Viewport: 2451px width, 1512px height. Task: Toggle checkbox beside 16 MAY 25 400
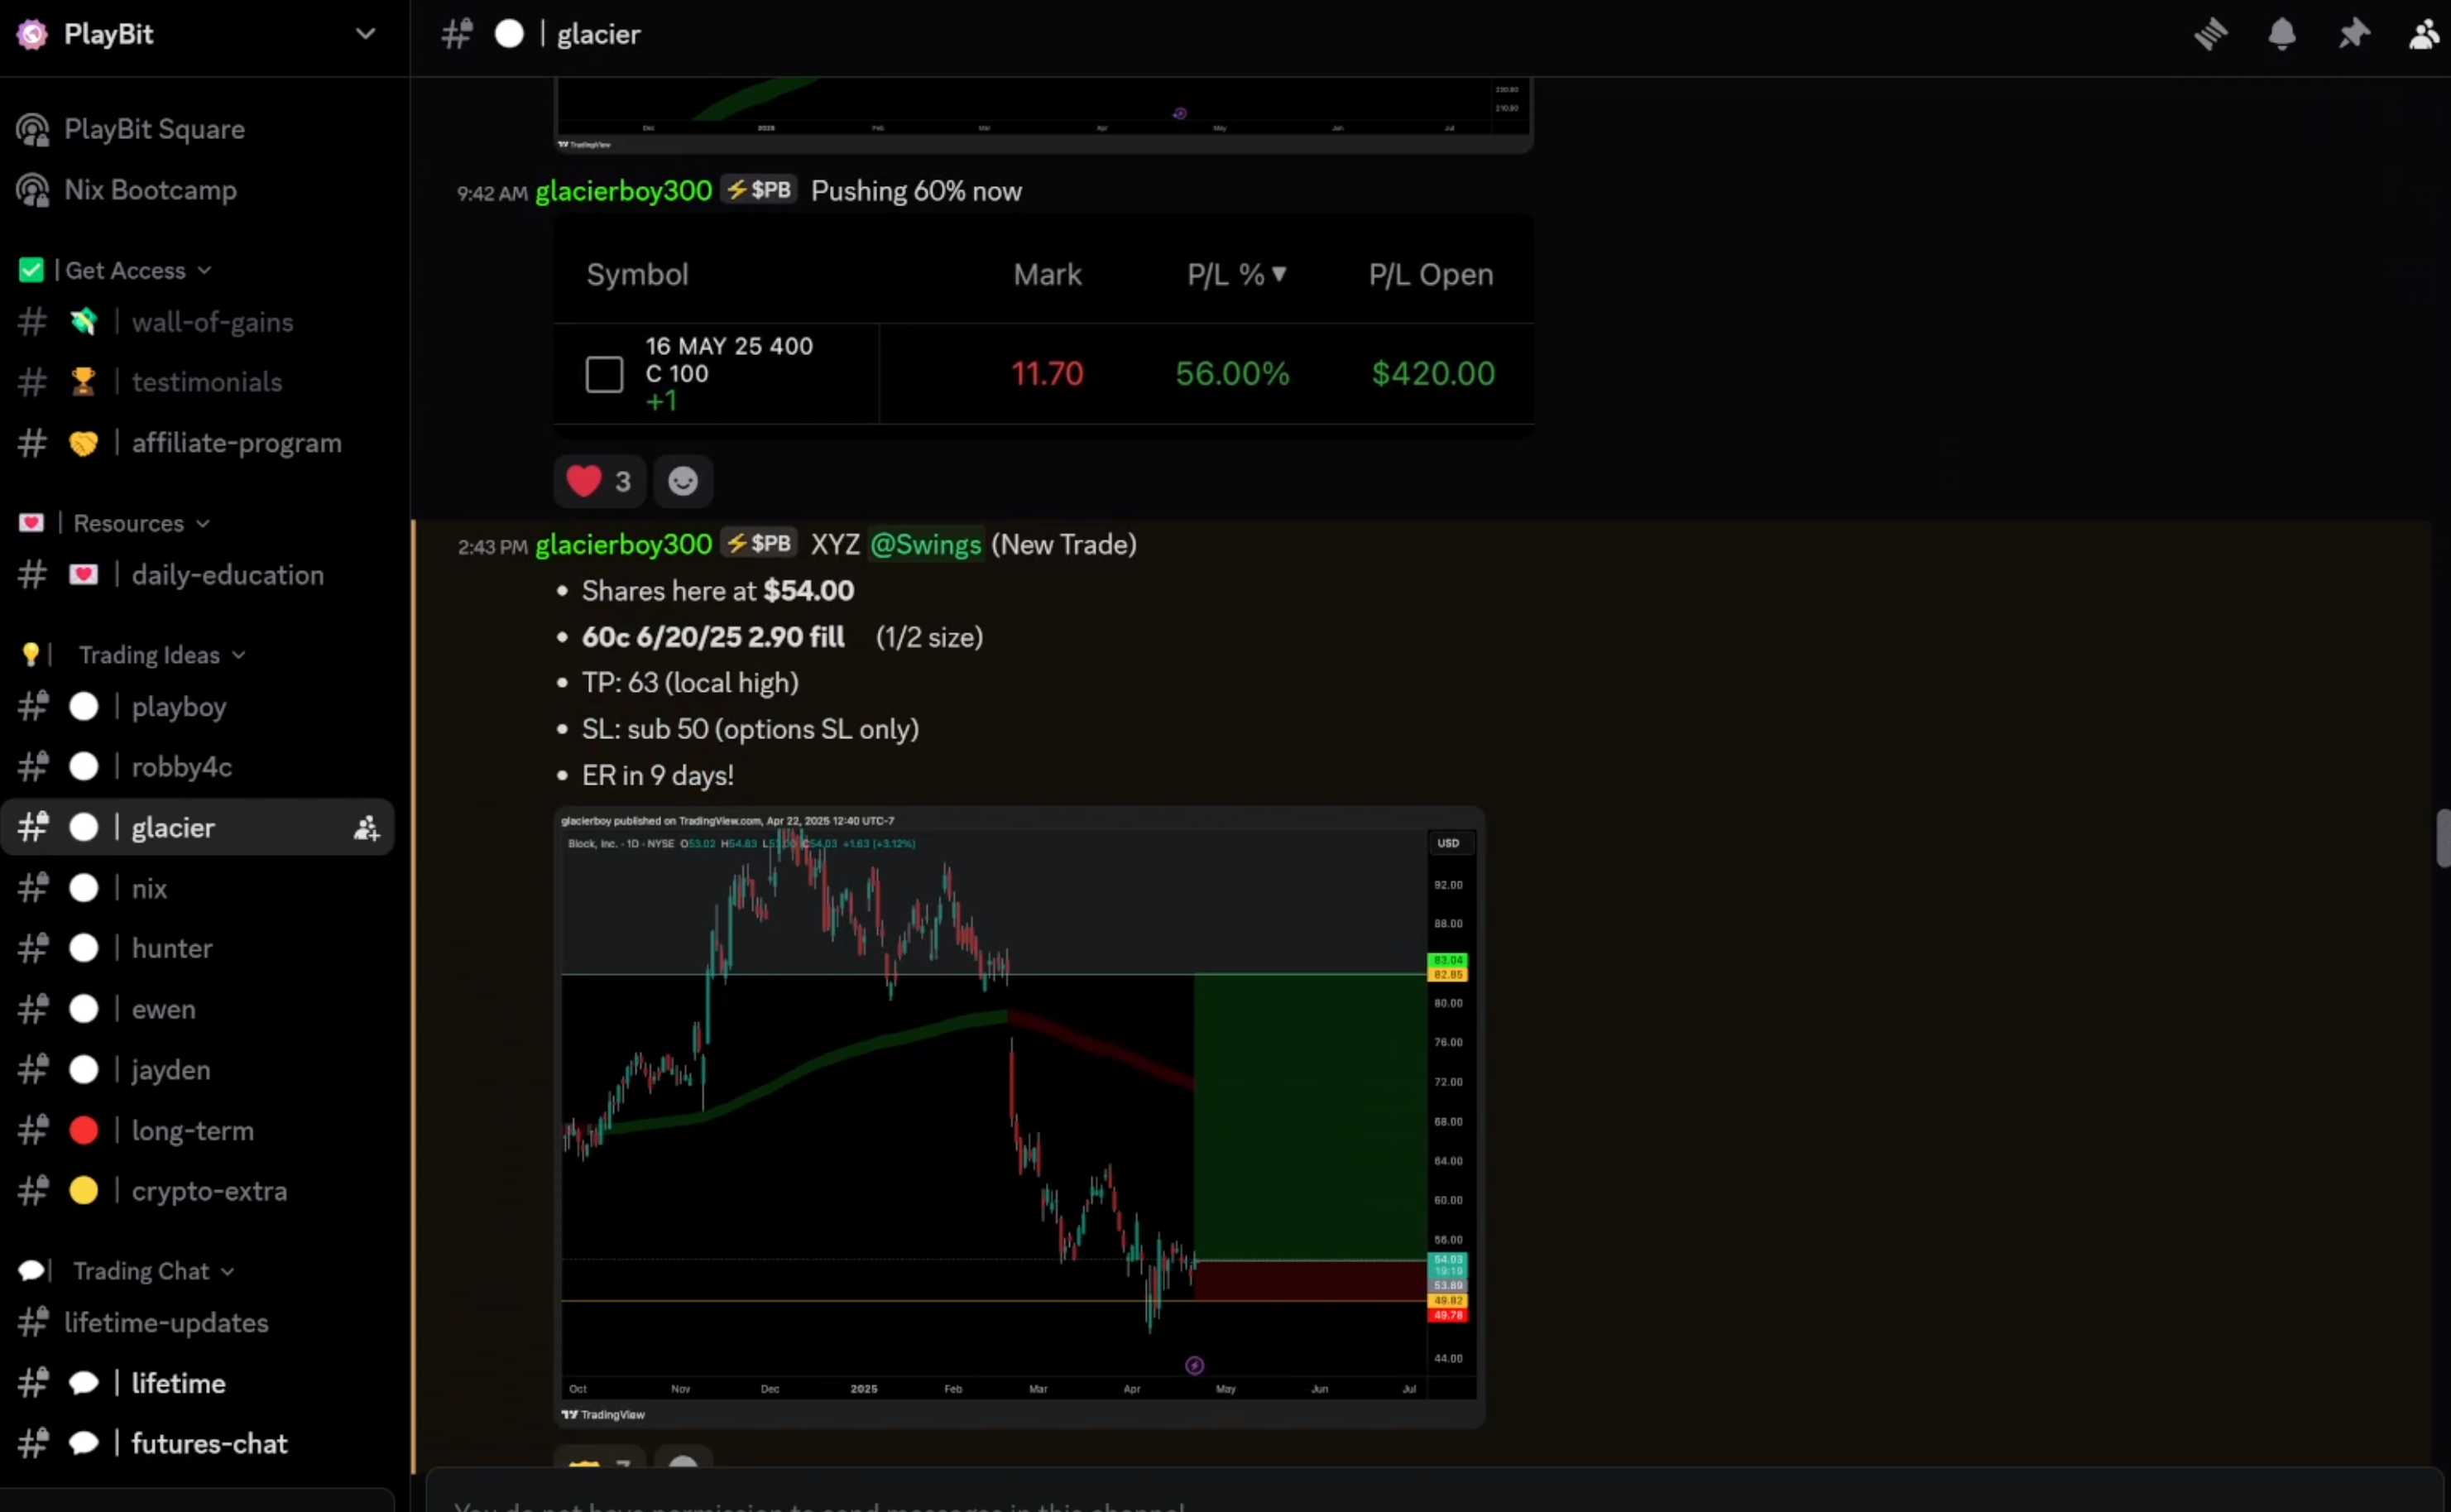click(x=604, y=374)
